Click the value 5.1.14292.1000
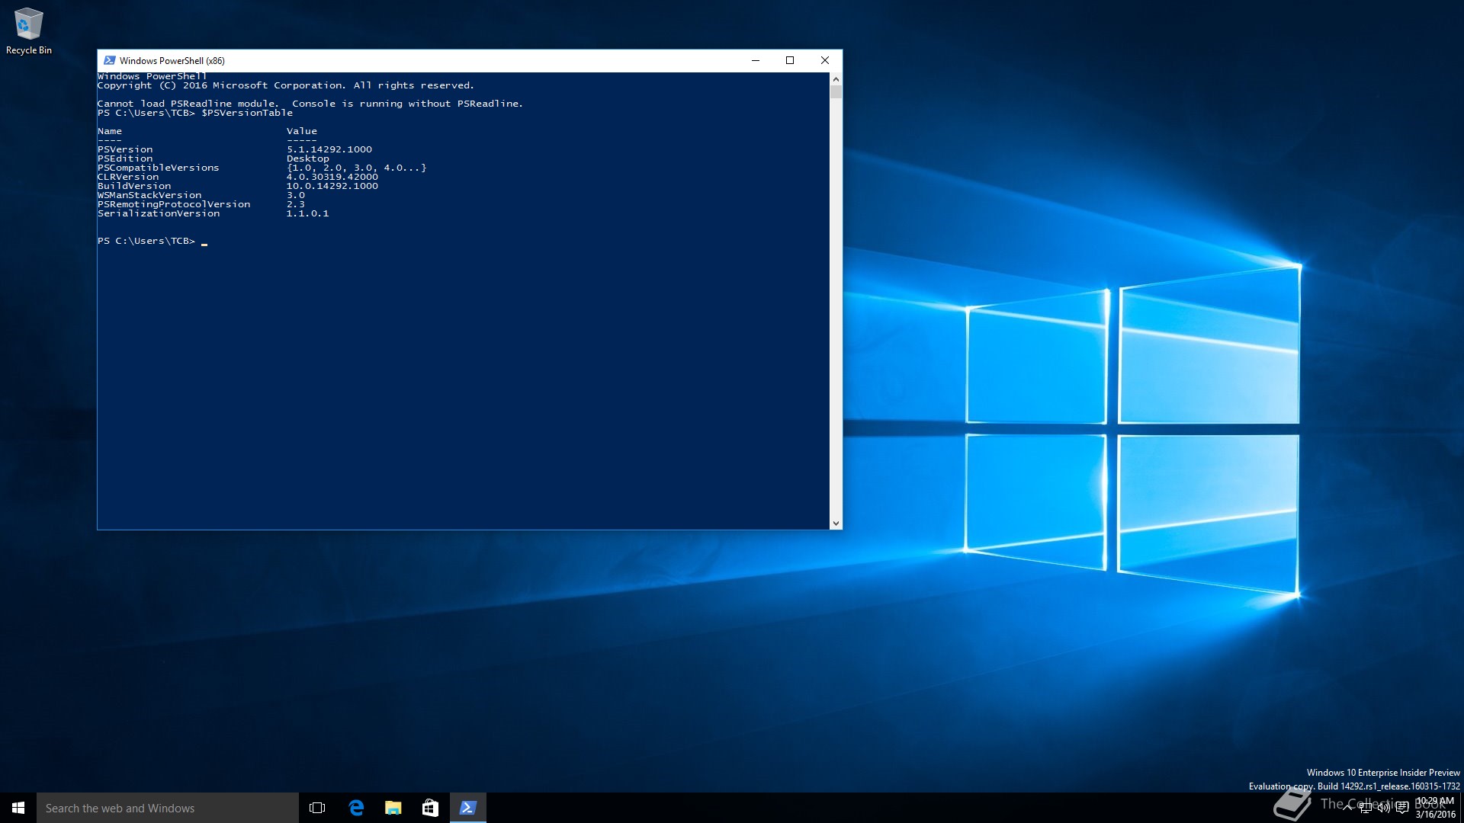The image size is (1464, 823). [329, 149]
